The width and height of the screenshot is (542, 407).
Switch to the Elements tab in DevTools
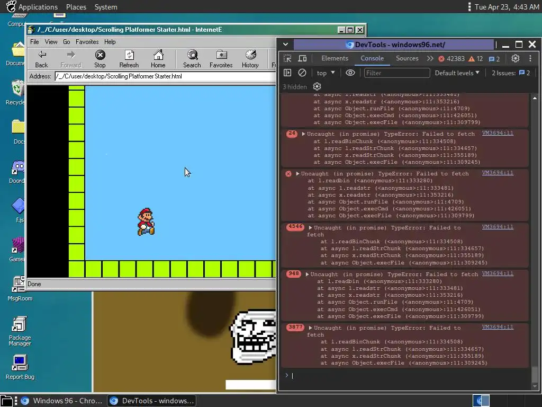coord(335,58)
